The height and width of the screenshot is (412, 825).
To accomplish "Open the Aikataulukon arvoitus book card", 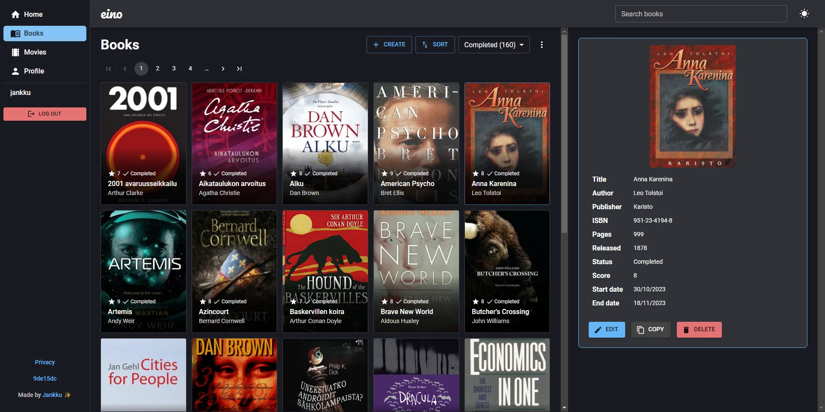I will (x=234, y=143).
